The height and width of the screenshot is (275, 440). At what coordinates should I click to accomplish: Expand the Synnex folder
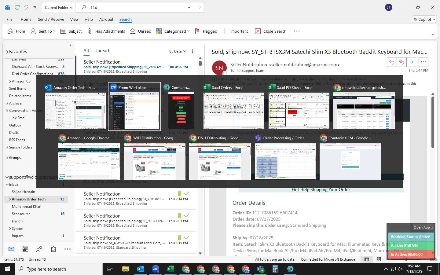(x=10, y=229)
